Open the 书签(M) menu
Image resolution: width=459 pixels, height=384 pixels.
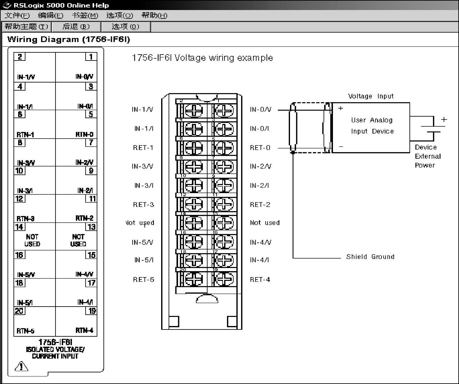coord(85,15)
